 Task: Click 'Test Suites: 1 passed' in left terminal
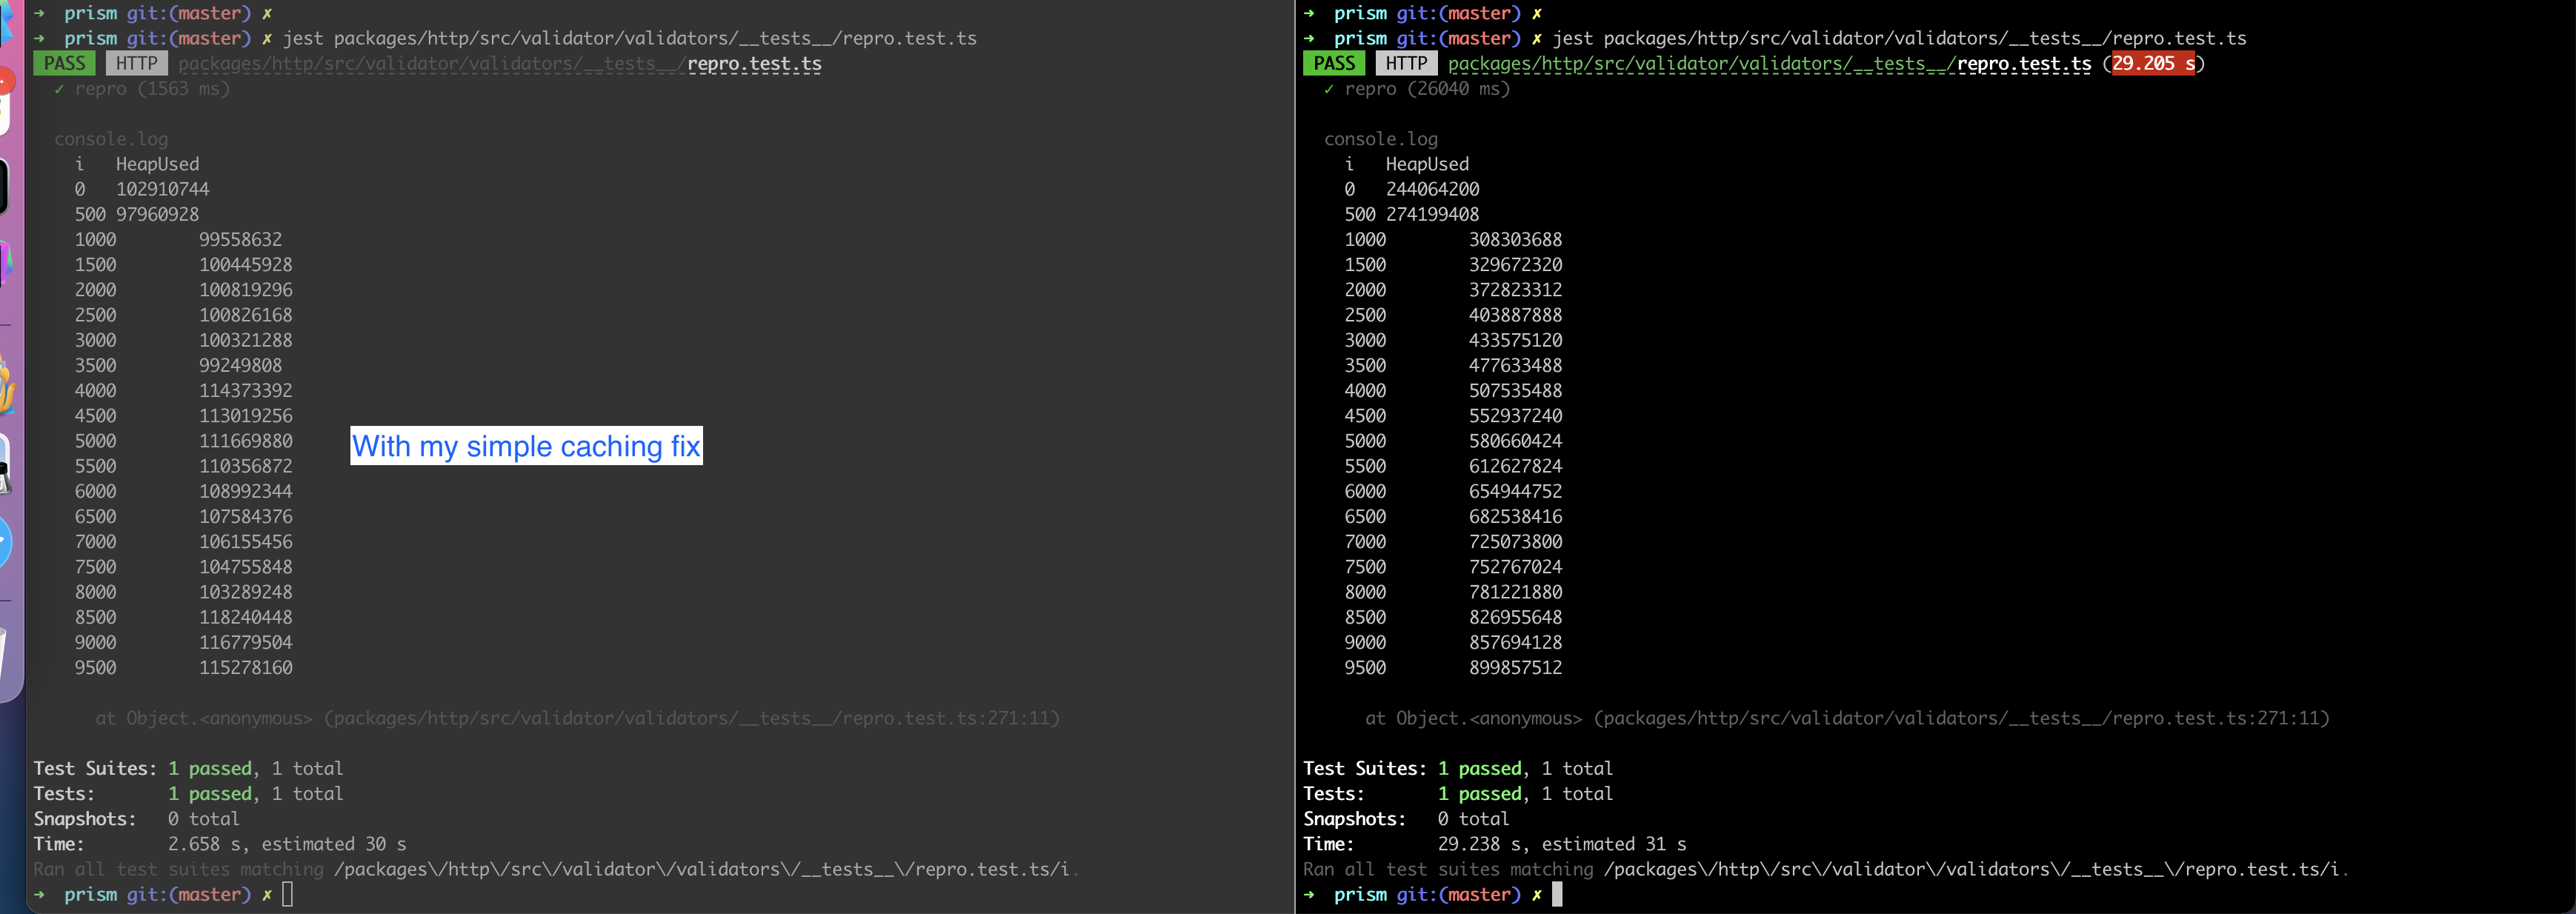tap(143, 769)
